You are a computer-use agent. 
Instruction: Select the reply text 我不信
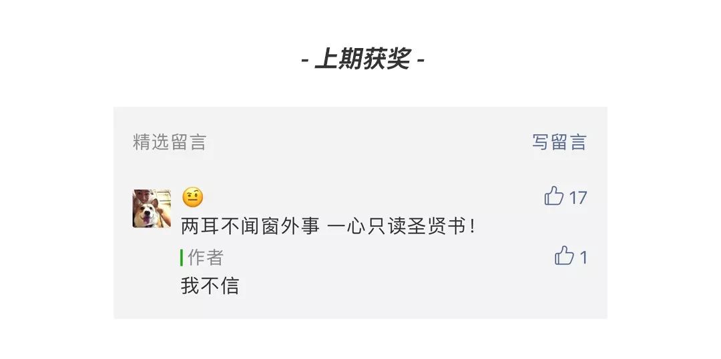tap(210, 286)
